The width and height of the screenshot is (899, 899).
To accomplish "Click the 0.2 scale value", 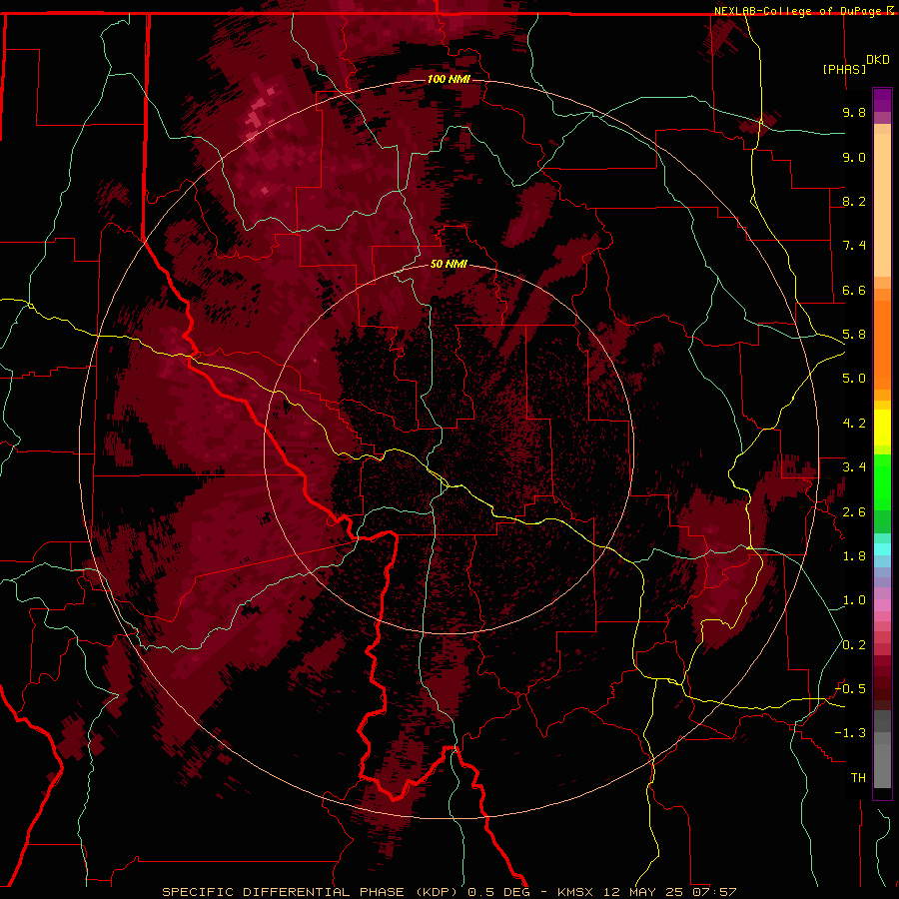I will [x=854, y=645].
